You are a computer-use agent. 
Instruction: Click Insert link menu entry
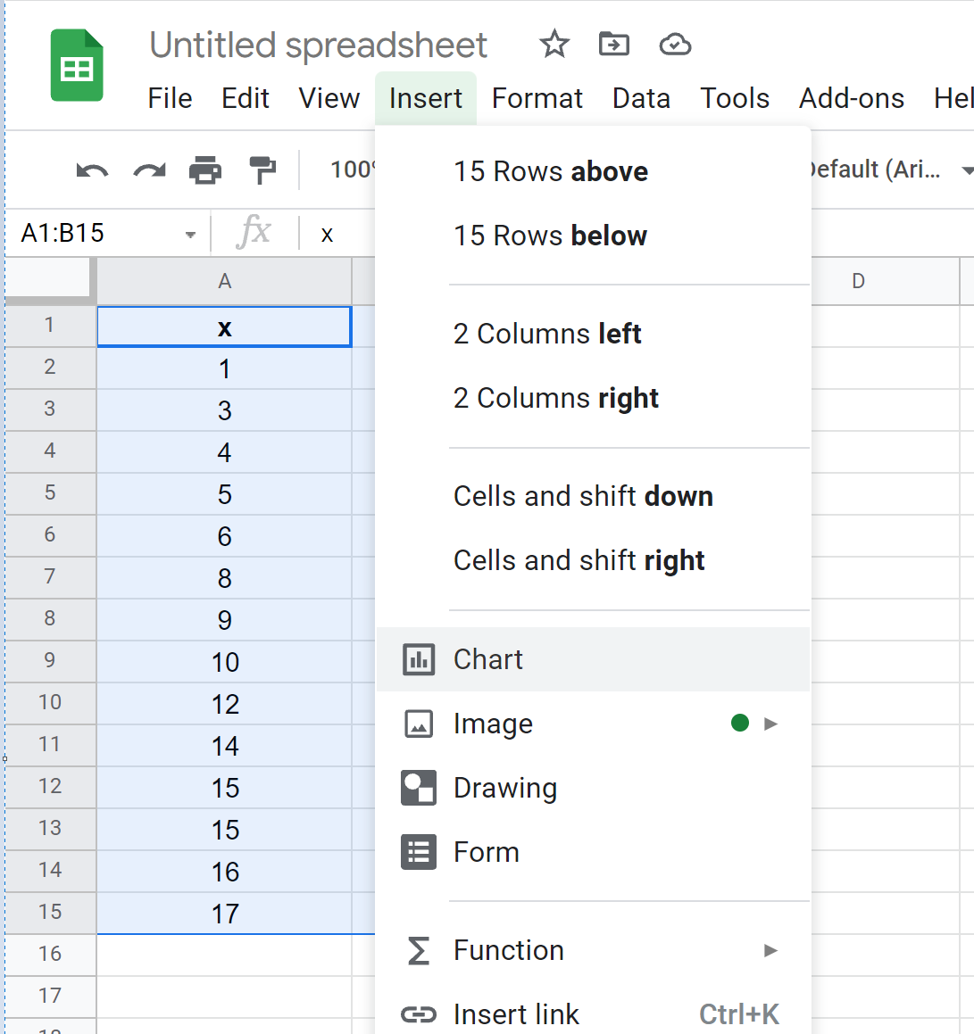516,1014
